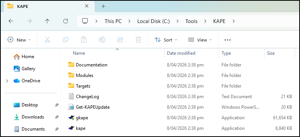Add a new Explorer tab
The image size is (300, 137).
(103, 6)
